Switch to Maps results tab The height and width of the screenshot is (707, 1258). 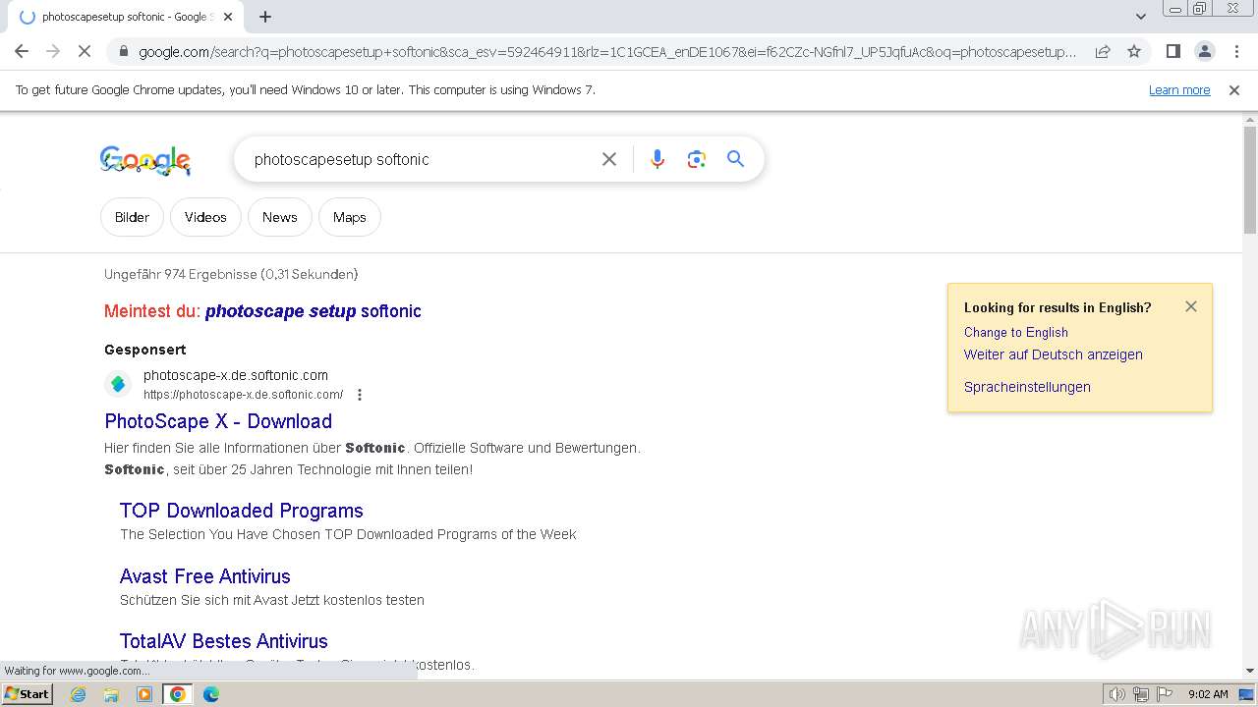coord(349,217)
